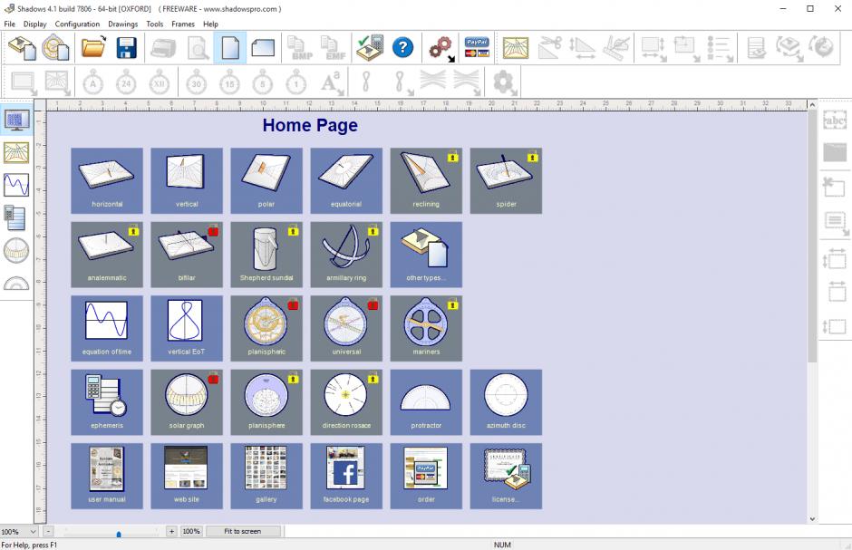The width and height of the screenshot is (852, 550).
Task: Open the other types sundial chooser
Action: point(426,254)
